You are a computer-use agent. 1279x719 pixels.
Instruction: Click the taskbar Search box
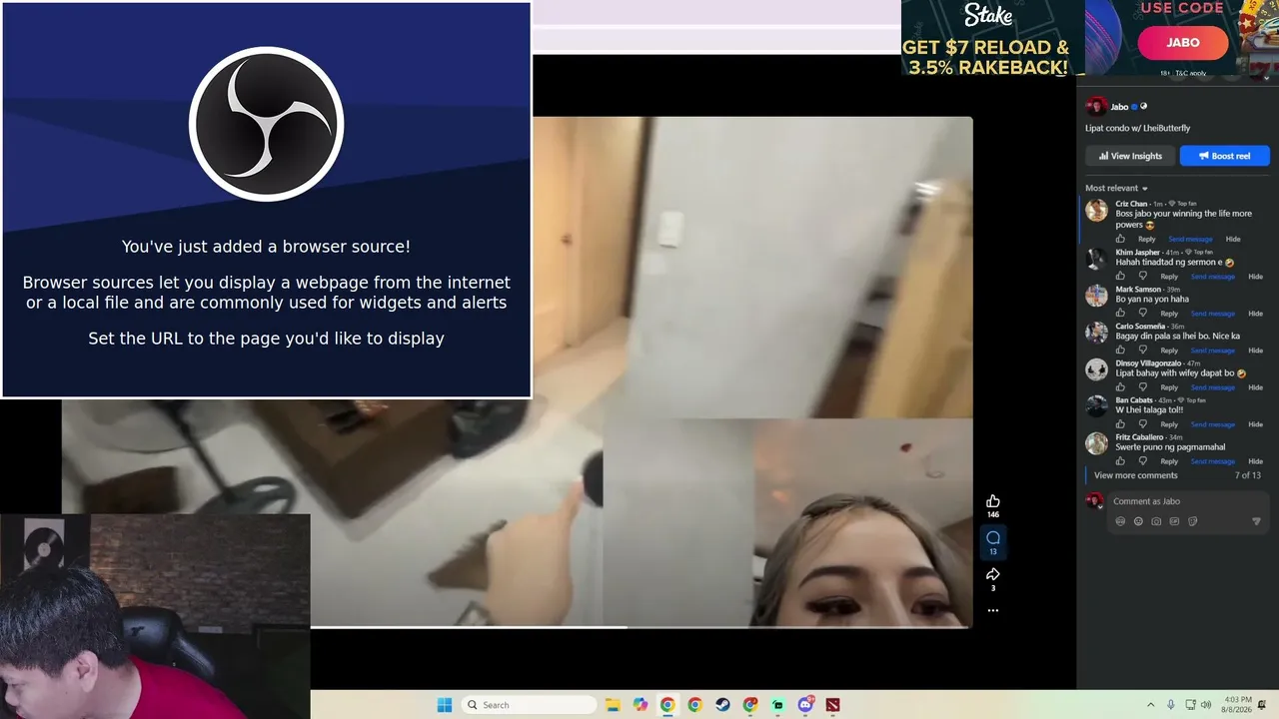click(x=528, y=705)
